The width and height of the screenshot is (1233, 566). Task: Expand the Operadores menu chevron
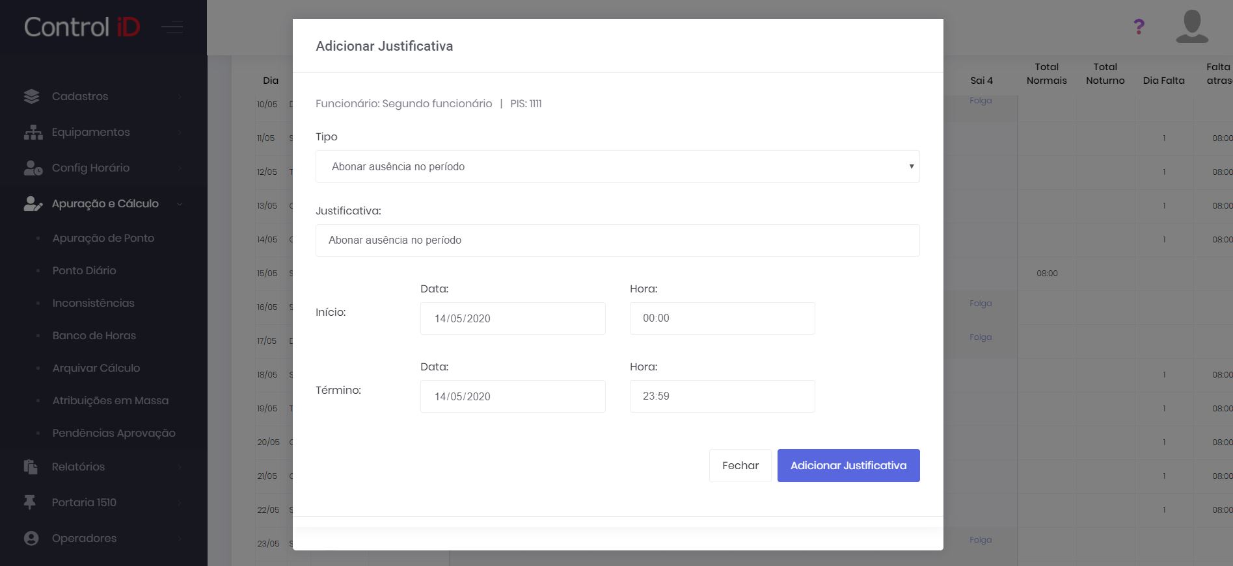pos(180,539)
